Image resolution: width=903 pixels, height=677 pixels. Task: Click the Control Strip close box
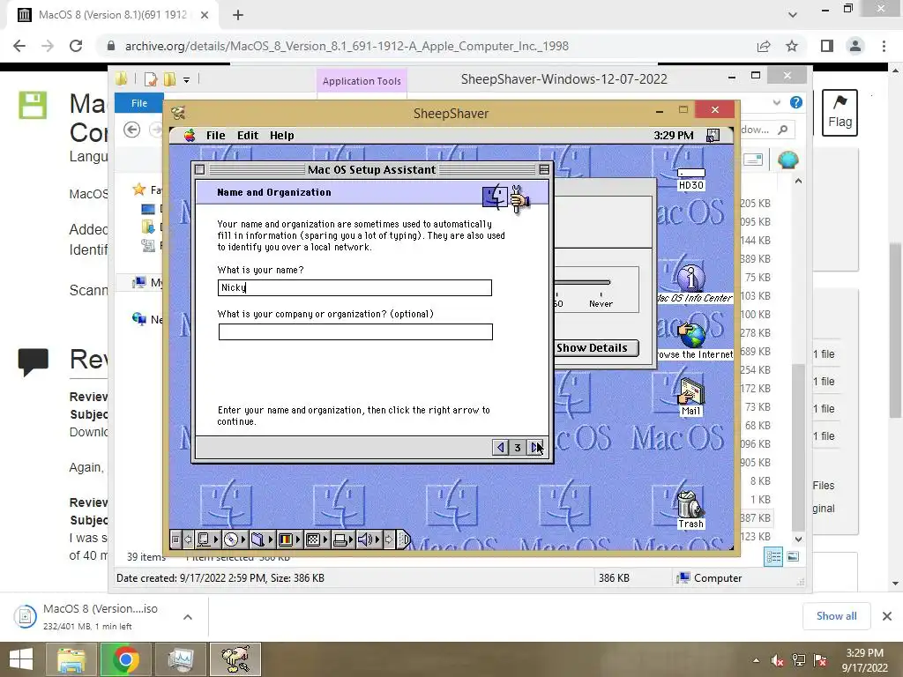(175, 539)
